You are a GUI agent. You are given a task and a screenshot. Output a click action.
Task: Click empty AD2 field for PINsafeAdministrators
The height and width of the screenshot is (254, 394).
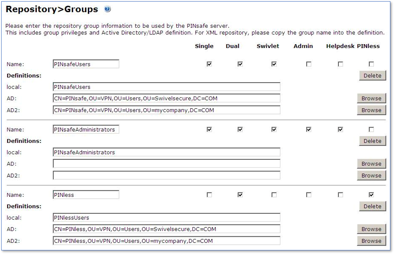click(166, 176)
